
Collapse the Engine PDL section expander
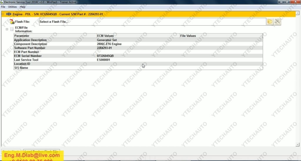[3, 14]
